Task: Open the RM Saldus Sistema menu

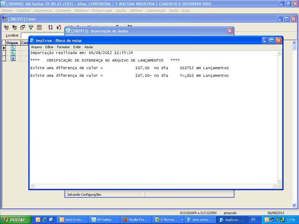Action: (x=7, y=11)
